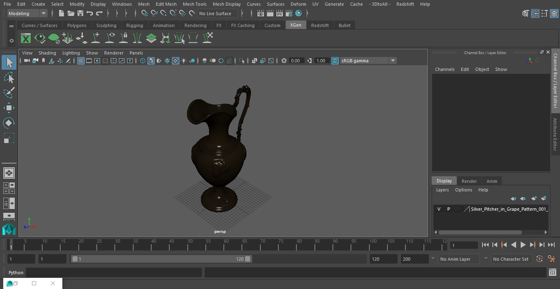Open the viewport Shading menu
This screenshot has width=560, height=289.
[x=47, y=53]
